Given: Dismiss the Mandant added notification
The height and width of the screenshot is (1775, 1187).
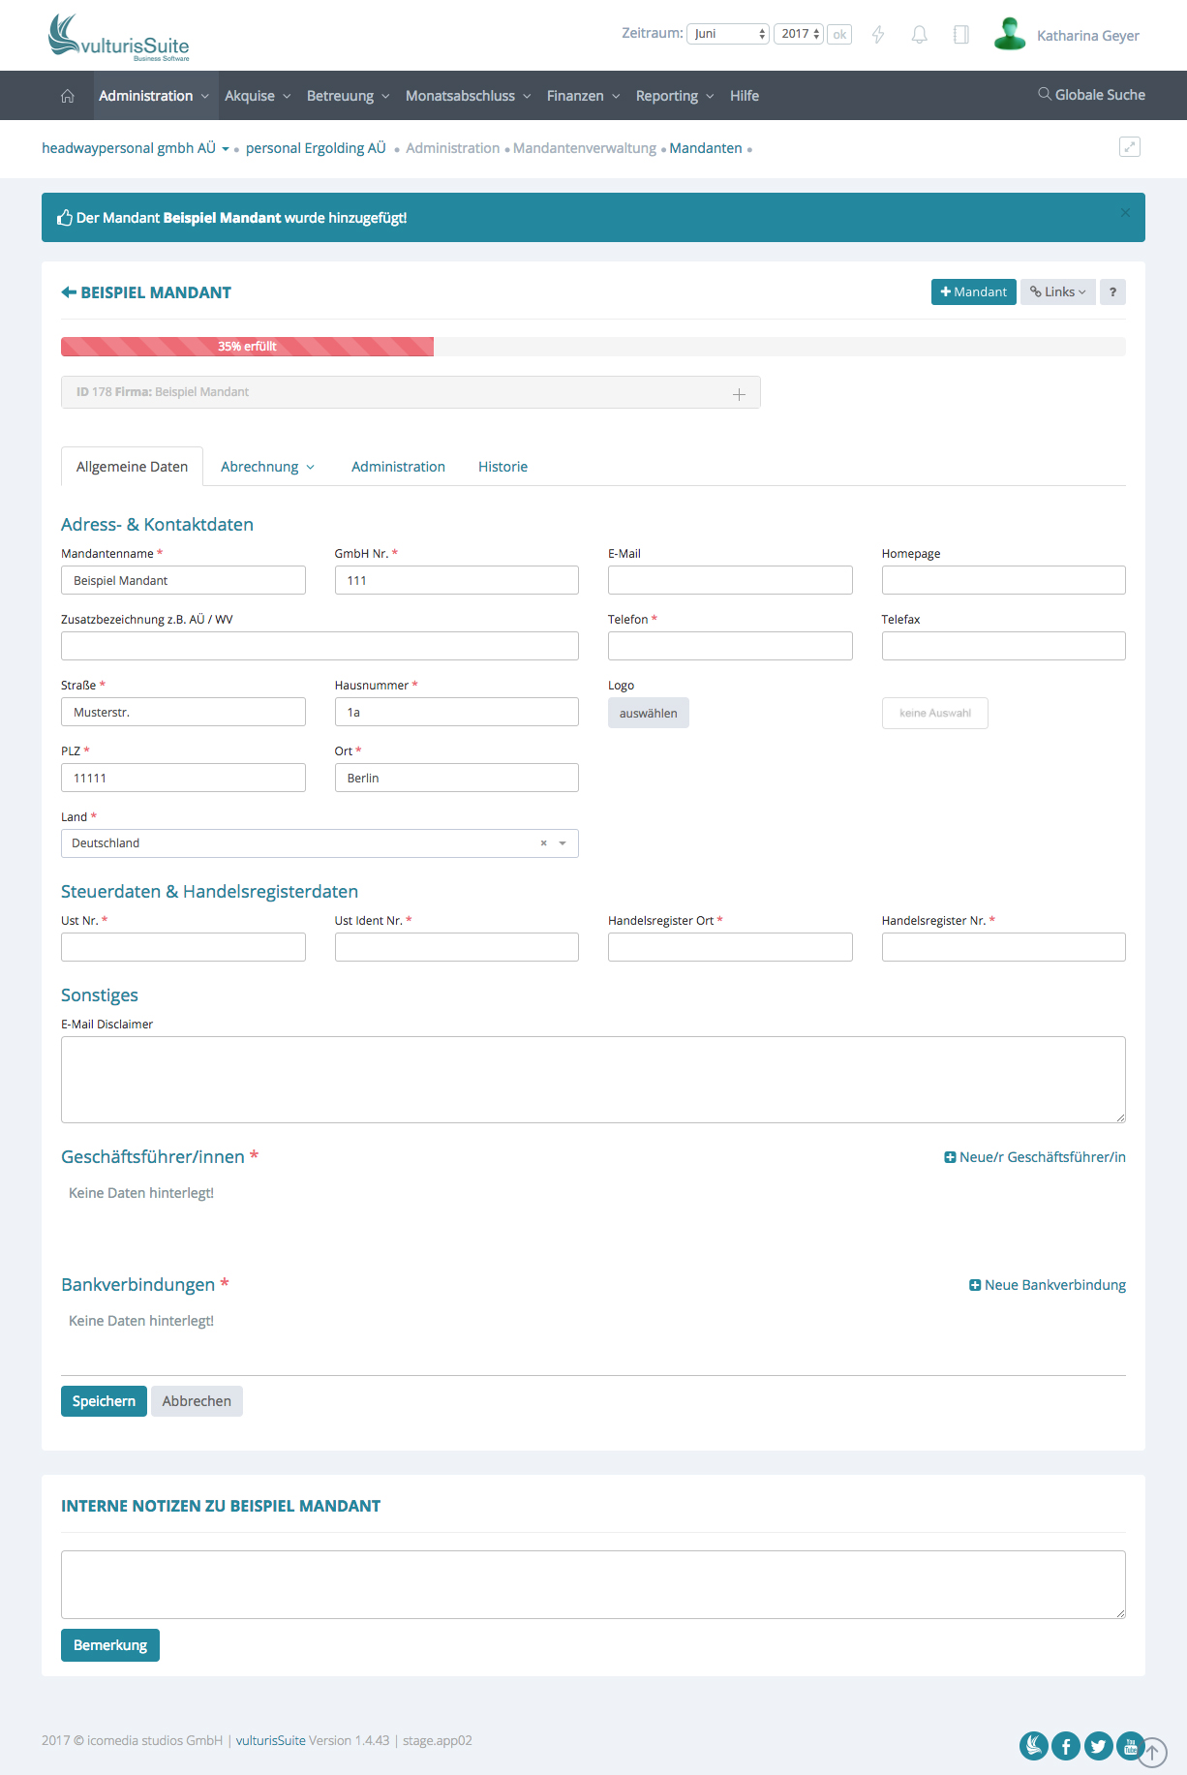Looking at the screenshot, I should tap(1125, 213).
